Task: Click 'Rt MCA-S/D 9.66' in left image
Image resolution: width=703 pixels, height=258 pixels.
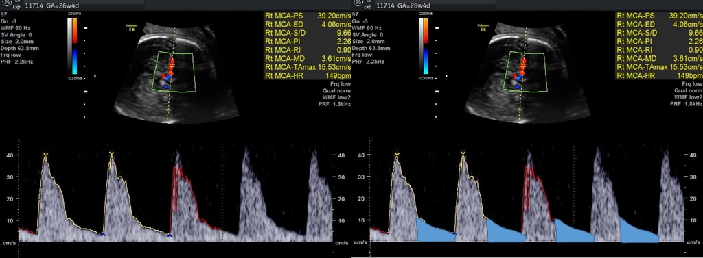Action: 308,33
